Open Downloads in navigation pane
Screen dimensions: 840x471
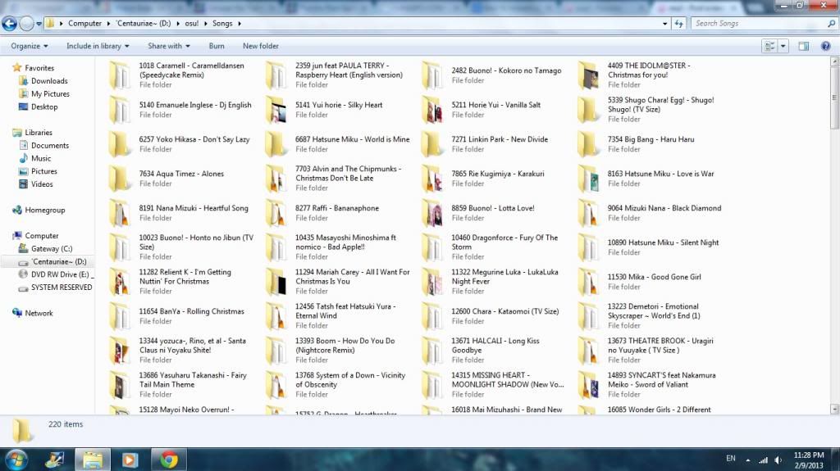coord(49,81)
